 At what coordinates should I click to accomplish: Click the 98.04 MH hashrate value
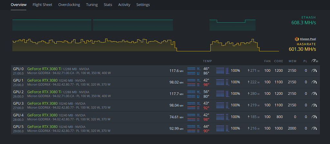(x=176, y=105)
